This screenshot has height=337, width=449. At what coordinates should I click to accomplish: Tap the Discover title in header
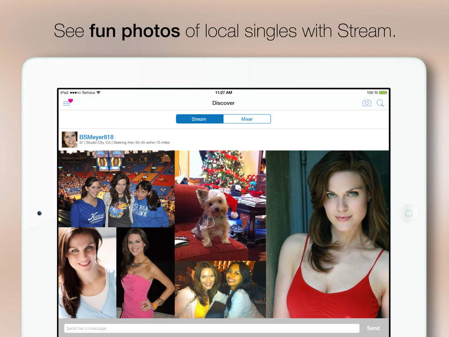[x=224, y=103]
